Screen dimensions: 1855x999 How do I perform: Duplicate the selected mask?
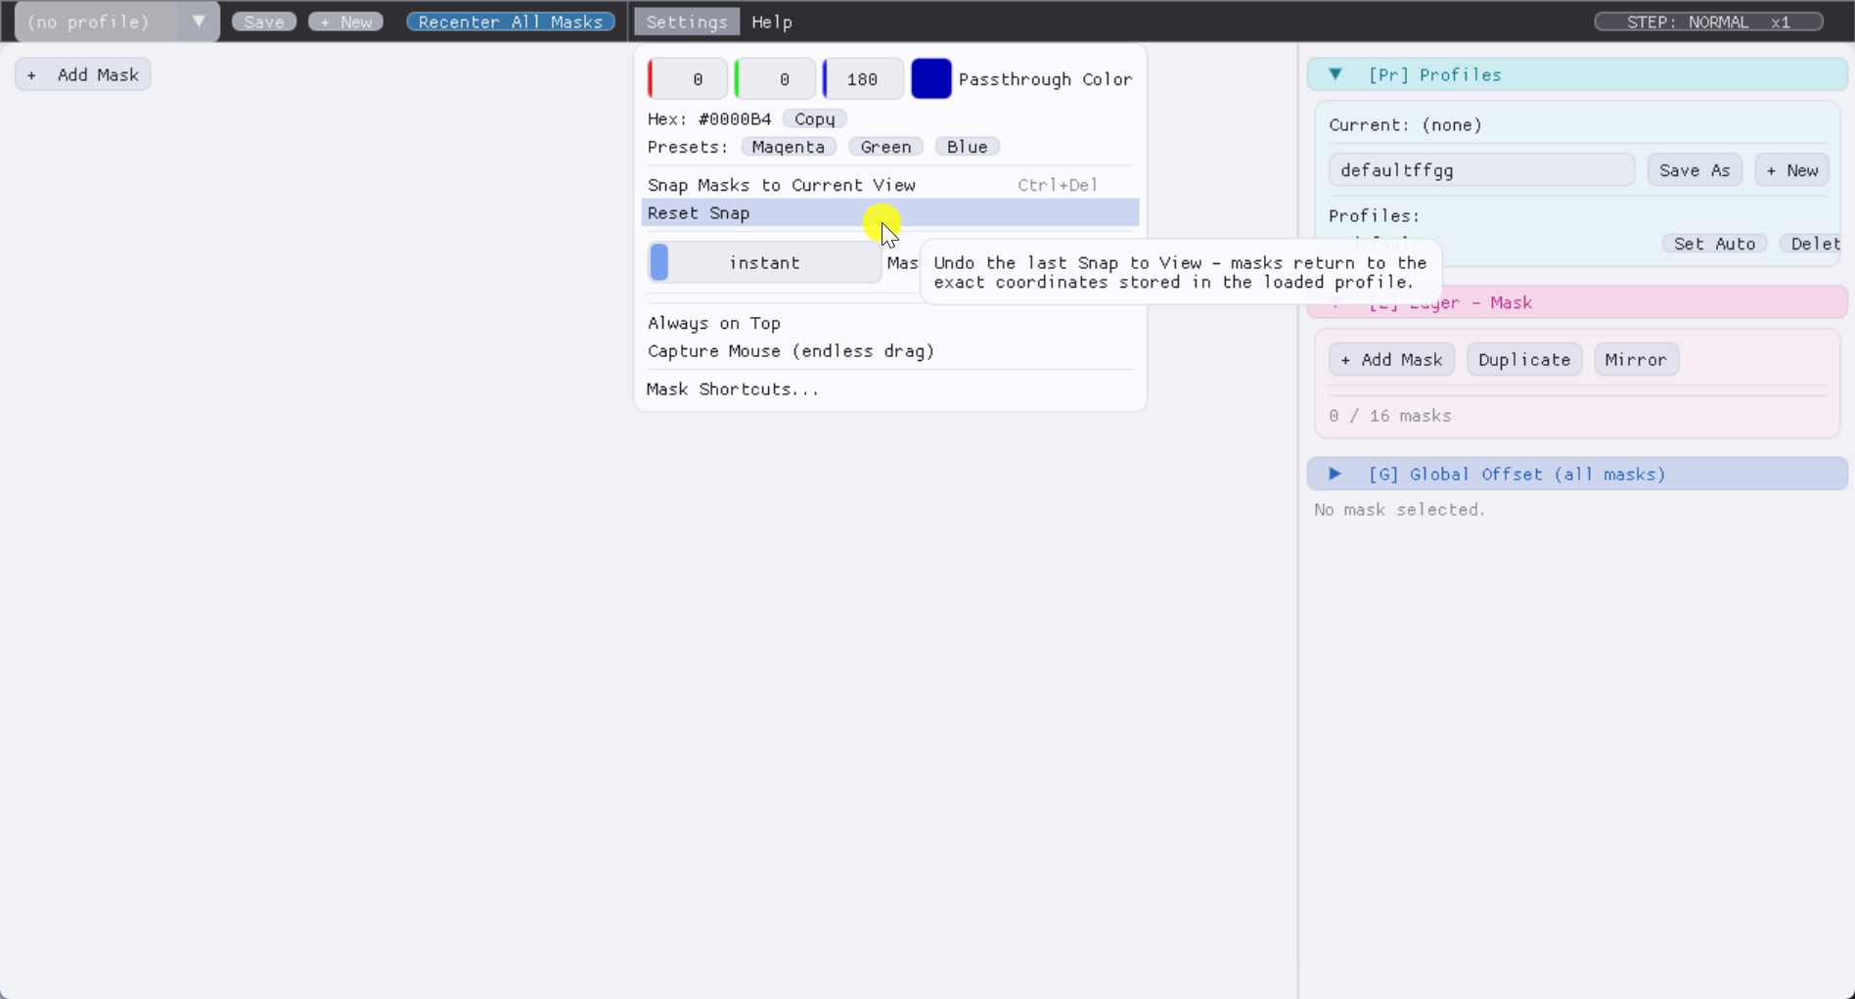click(x=1523, y=359)
